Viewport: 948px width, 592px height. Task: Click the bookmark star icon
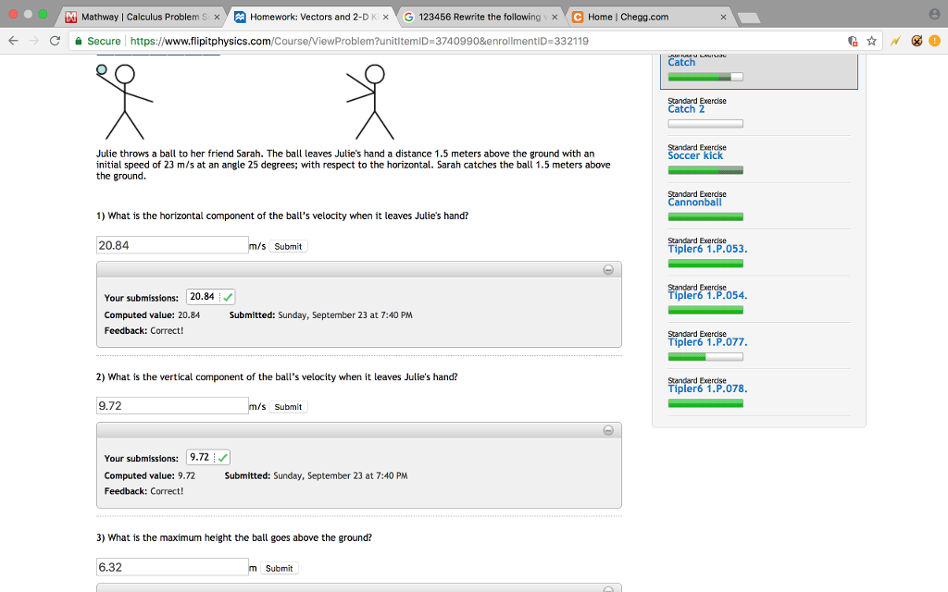click(871, 42)
